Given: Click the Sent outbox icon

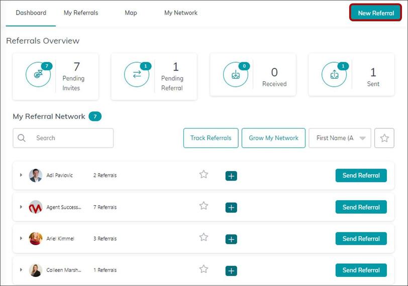Looking at the screenshot, I should click(x=334, y=74).
